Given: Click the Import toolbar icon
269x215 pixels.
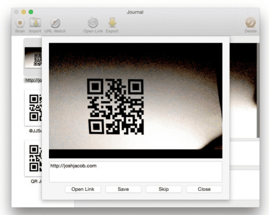Looking at the screenshot, I should (x=35, y=25).
